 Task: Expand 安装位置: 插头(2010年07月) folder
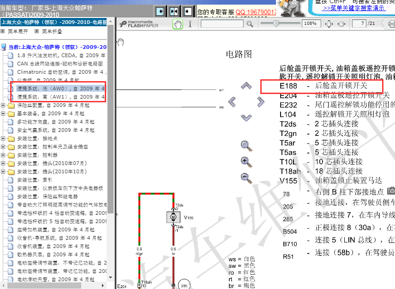(3, 163)
